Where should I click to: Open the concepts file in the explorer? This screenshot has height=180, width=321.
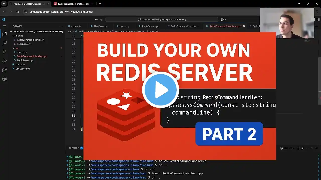[20, 64]
